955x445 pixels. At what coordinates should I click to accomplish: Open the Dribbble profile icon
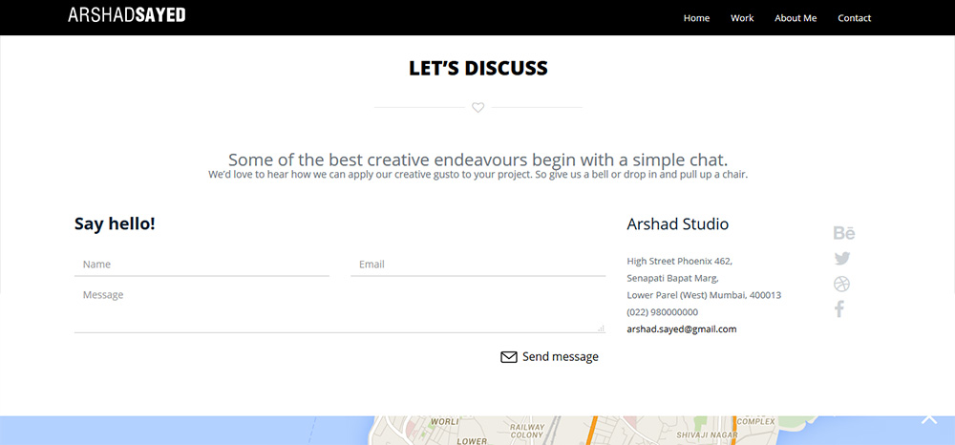[841, 284]
